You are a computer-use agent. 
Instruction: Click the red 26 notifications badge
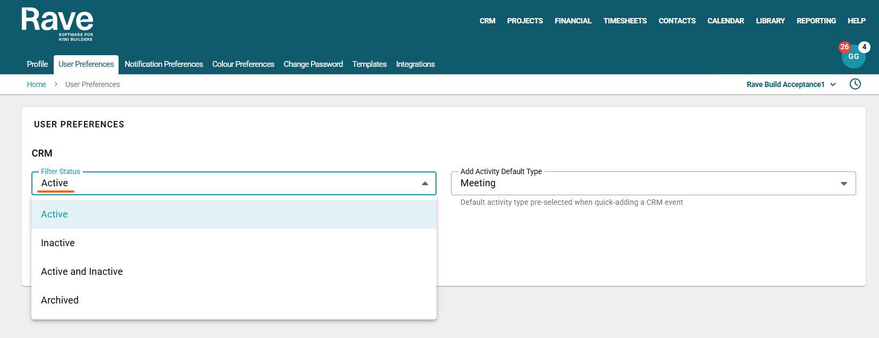click(844, 47)
